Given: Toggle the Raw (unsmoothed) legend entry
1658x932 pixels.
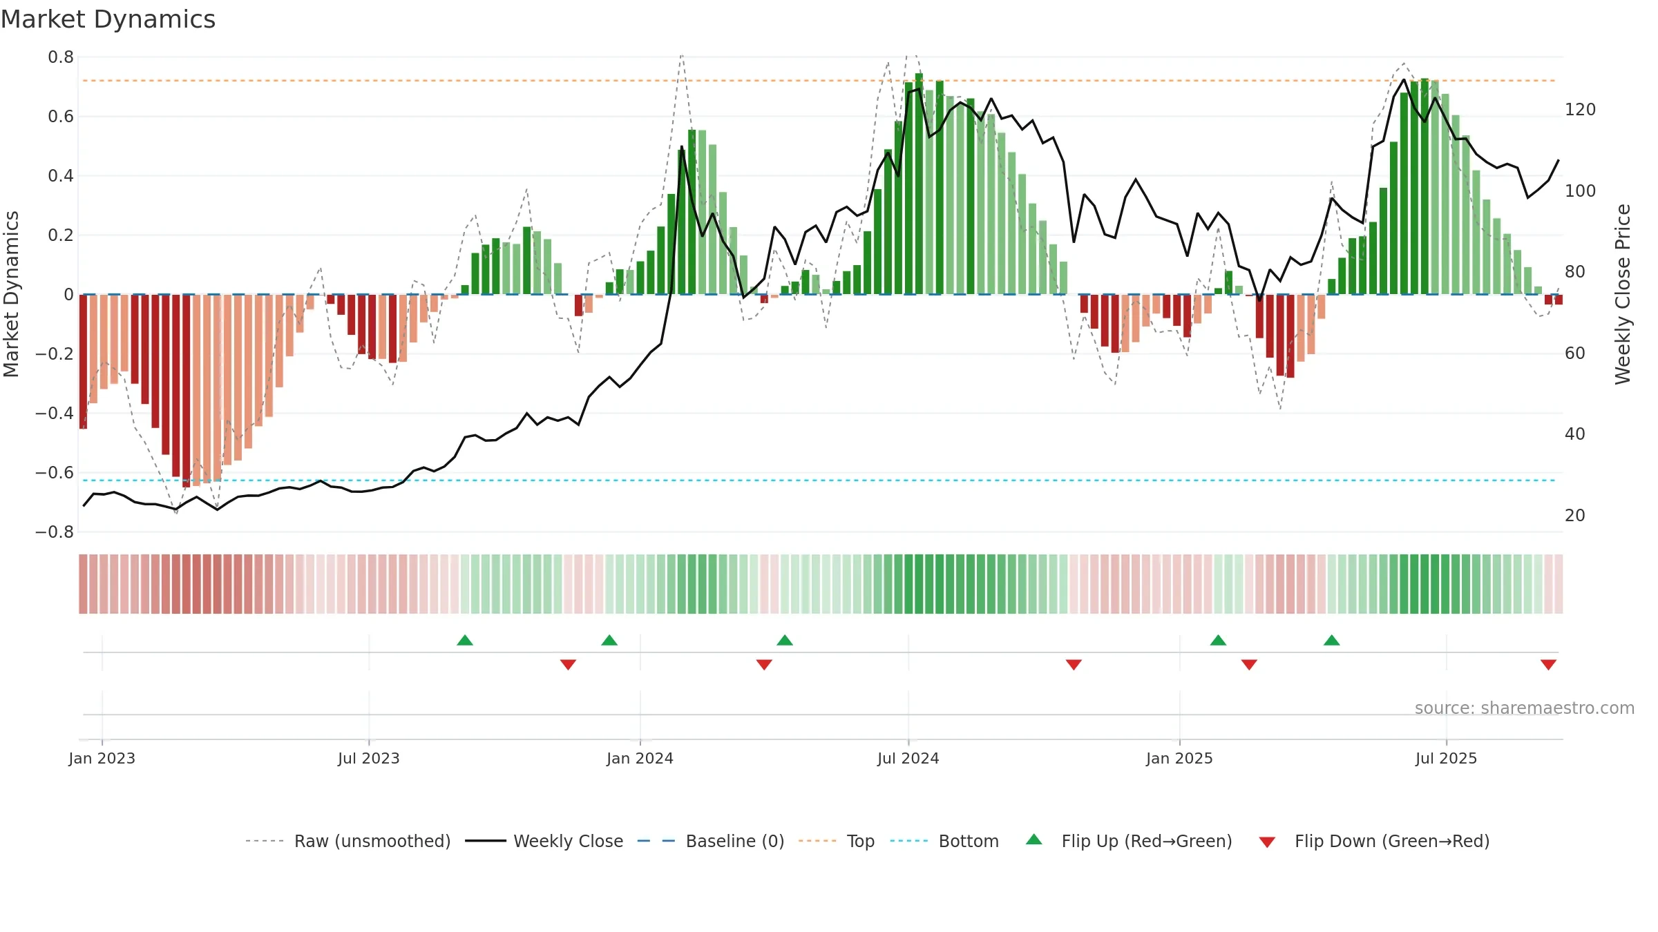Looking at the screenshot, I should 348,841.
